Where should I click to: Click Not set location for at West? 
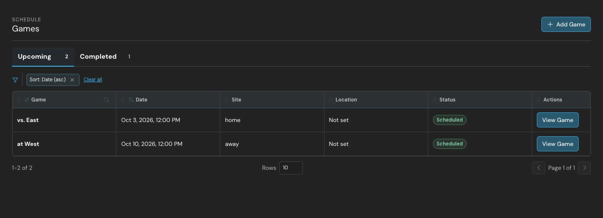[339, 144]
